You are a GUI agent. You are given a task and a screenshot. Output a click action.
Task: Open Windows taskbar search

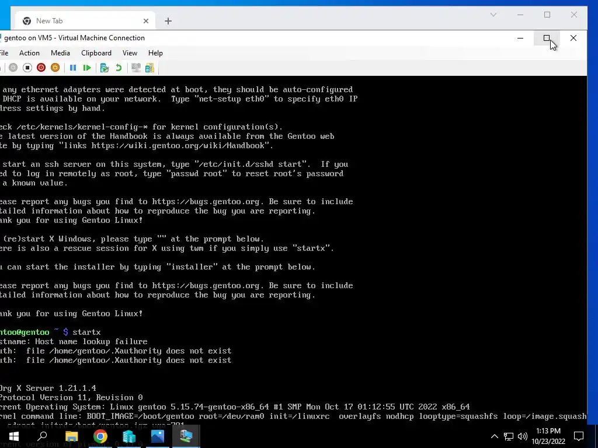click(42, 436)
